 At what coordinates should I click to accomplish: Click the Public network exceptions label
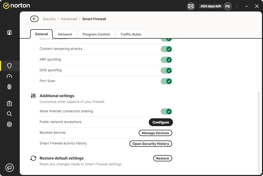coord(61,122)
